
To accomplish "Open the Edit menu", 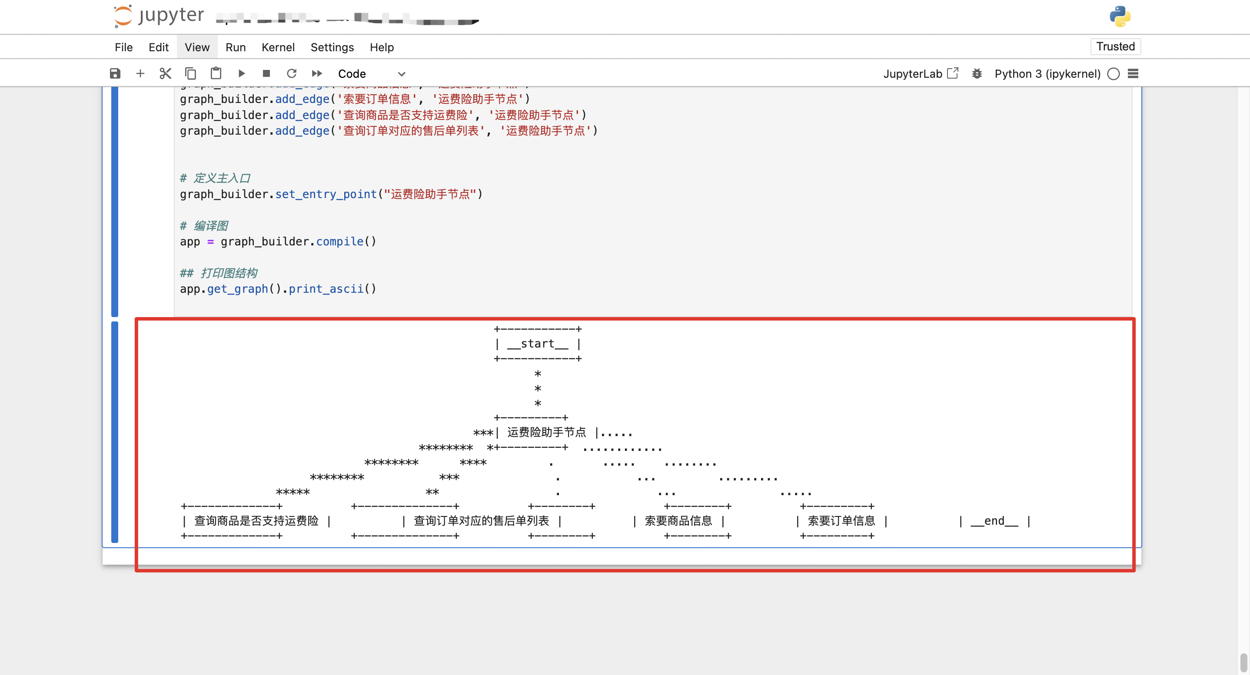I will pyautogui.click(x=159, y=47).
